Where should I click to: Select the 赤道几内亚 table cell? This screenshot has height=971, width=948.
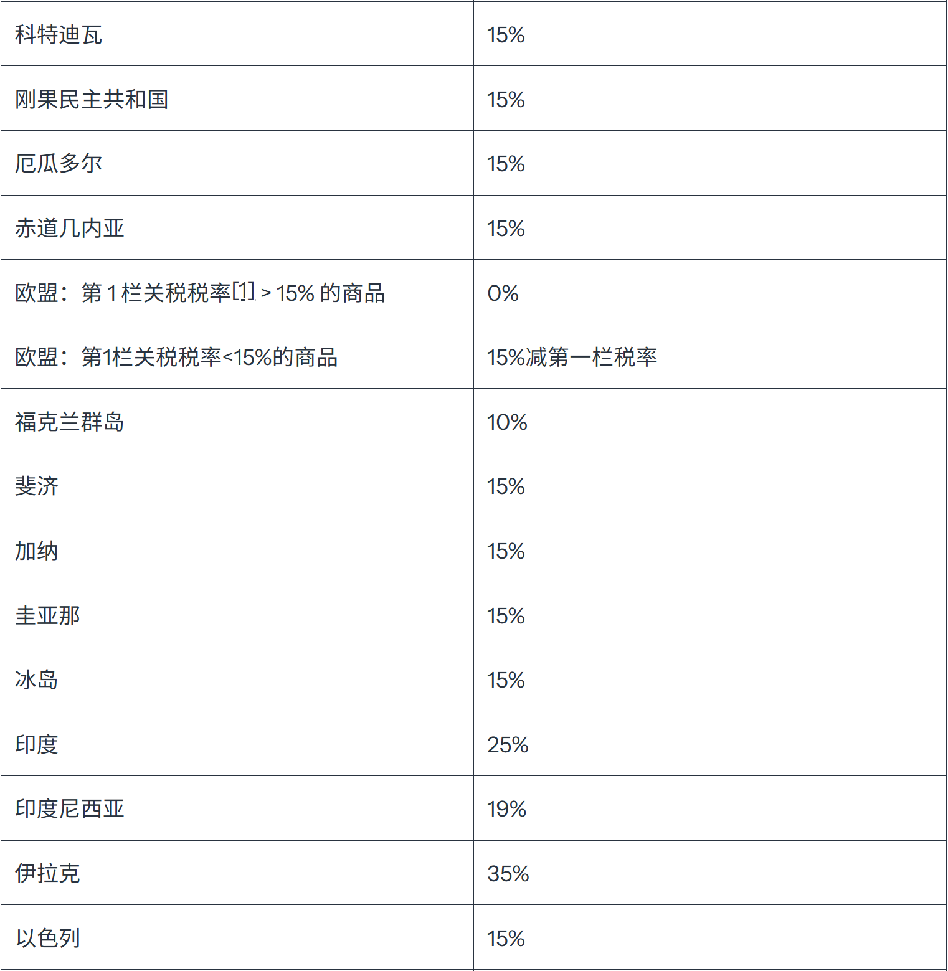tap(70, 229)
